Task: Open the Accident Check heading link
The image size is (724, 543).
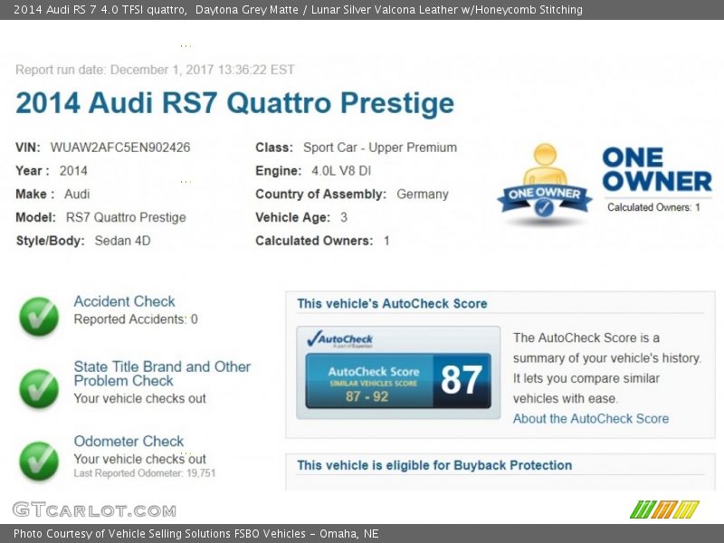Action: tap(124, 301)
